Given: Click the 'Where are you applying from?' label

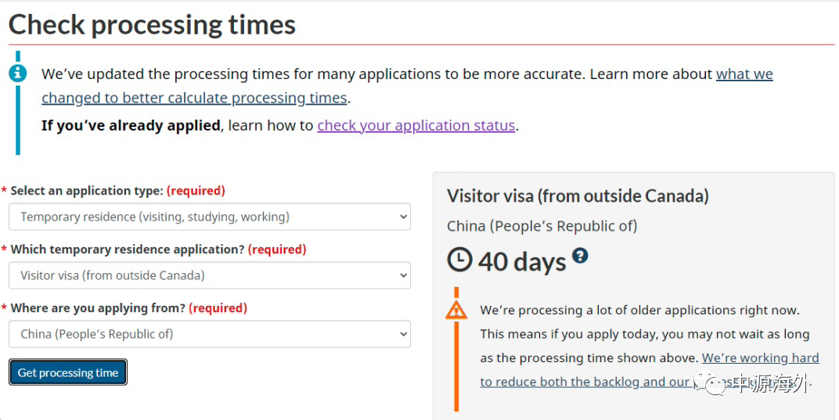Looking at the screenshot, I should pos(98,308).
